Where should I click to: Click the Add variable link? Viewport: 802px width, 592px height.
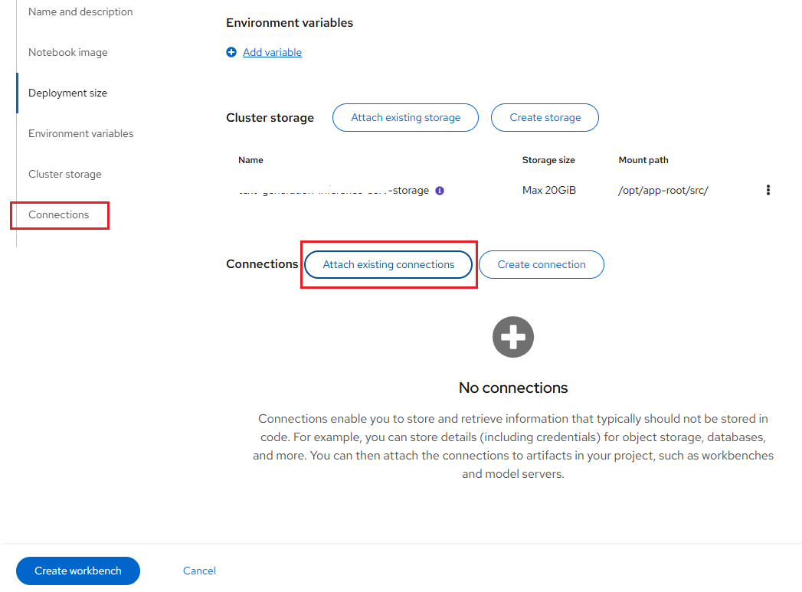pyautogui.click(x=272, y=53)
